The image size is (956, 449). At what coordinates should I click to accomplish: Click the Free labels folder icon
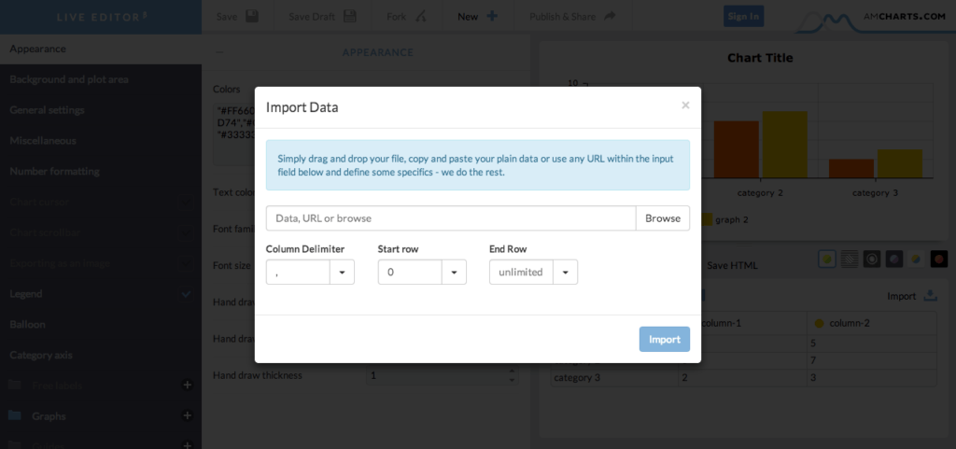pyautogui.click(x=15, y=385)
